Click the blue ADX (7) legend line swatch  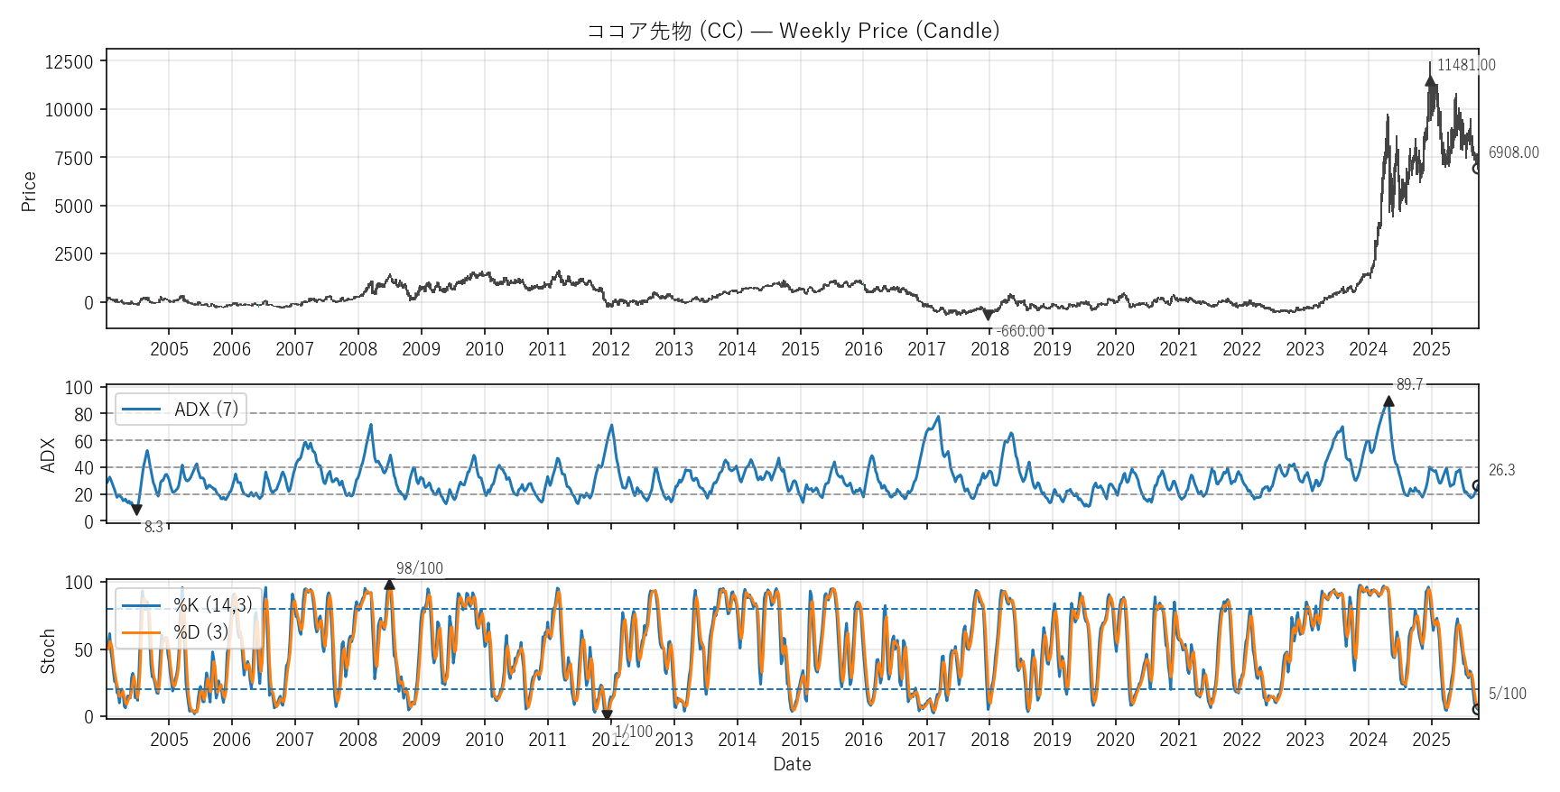(x=141, y=410)
